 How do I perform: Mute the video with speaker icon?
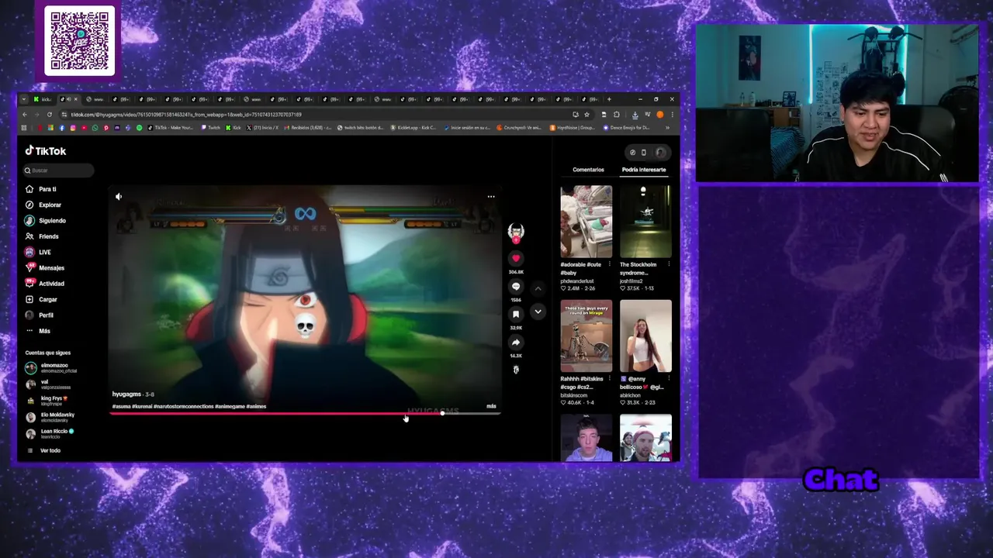pyautogui.click(x=119, y=197)
